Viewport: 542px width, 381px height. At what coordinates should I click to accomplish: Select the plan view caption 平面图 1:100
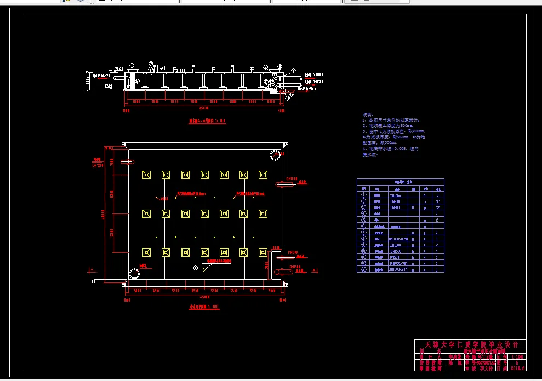pyautogui.click(x=204, y=307)
